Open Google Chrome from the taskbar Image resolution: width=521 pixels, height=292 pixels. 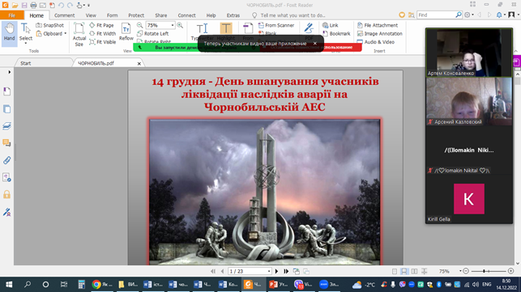coord(101,285)
